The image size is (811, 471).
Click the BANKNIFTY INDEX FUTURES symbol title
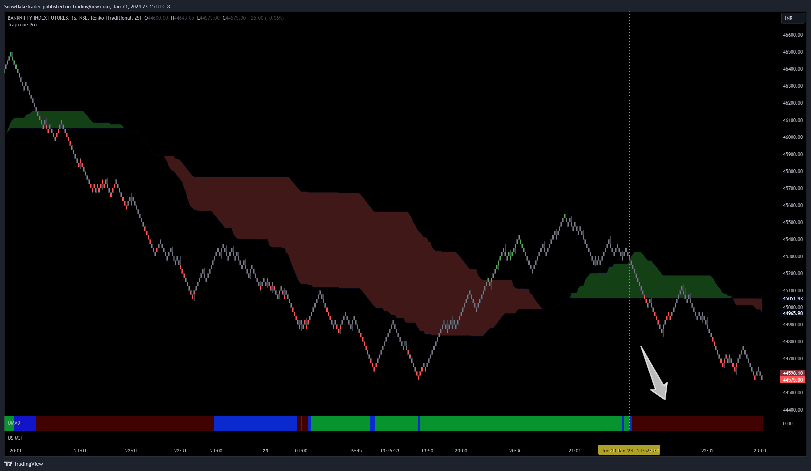tap(38, 18)
